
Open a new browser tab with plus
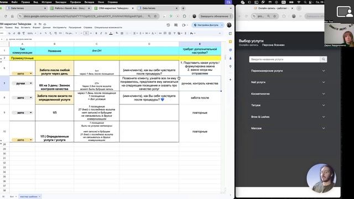[x=183, y=8]
